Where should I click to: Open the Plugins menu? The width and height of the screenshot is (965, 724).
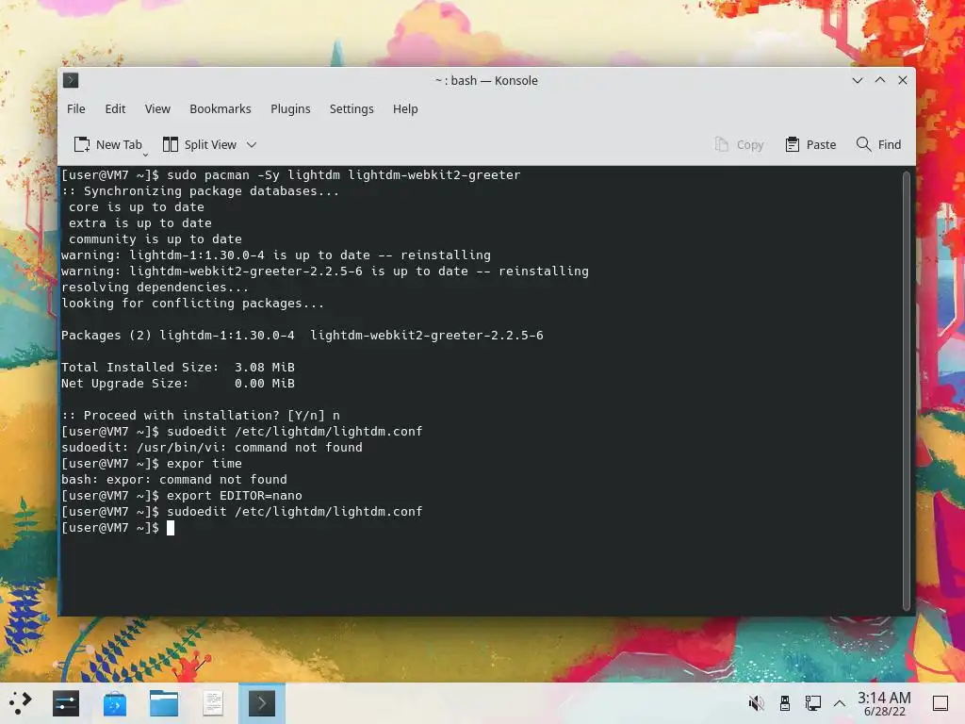coord(290,109)
